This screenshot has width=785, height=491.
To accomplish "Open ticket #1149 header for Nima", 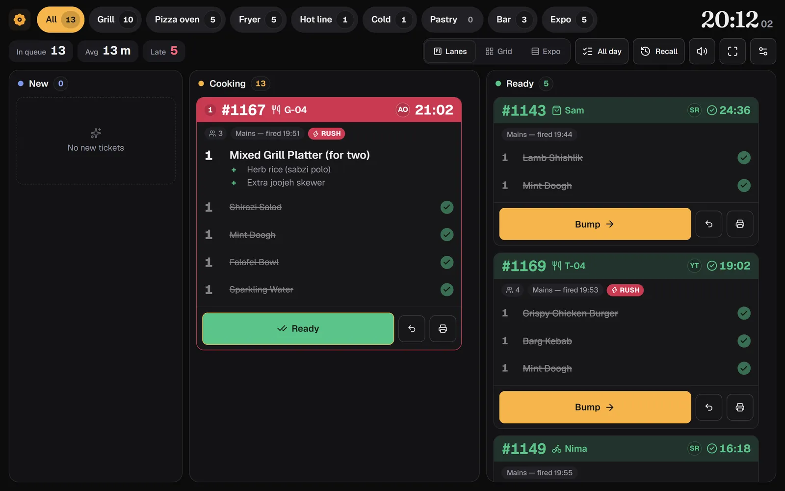I will 626,448.
